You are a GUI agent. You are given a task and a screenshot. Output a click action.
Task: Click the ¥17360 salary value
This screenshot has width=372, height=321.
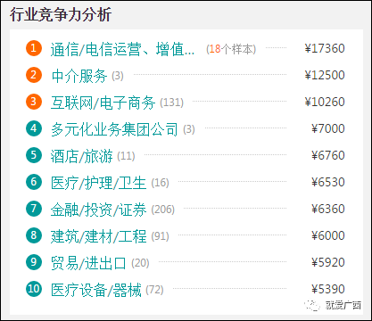[x=325, y=48]
